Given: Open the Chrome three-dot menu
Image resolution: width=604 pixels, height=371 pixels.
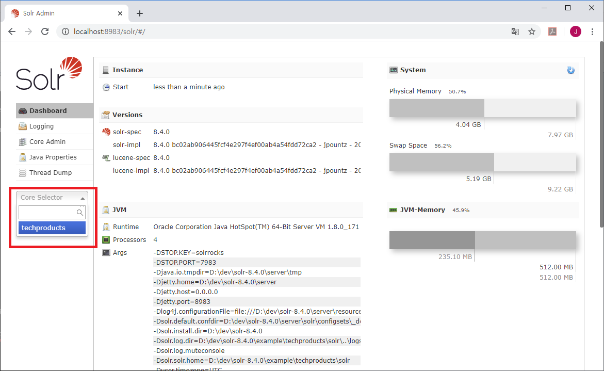Looking at the screenshot, I should (x=593, y=31).
